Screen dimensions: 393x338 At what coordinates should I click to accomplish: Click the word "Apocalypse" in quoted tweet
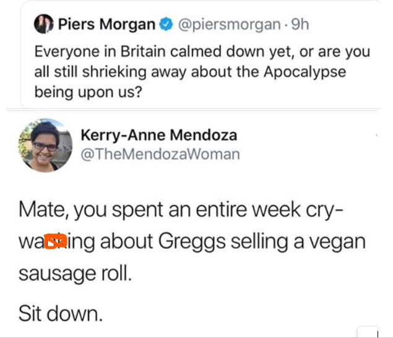(x=304, y=72)
